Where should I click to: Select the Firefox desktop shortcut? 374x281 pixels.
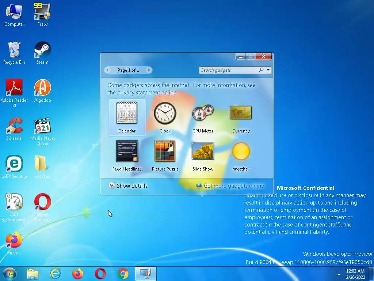pos(14,243)
